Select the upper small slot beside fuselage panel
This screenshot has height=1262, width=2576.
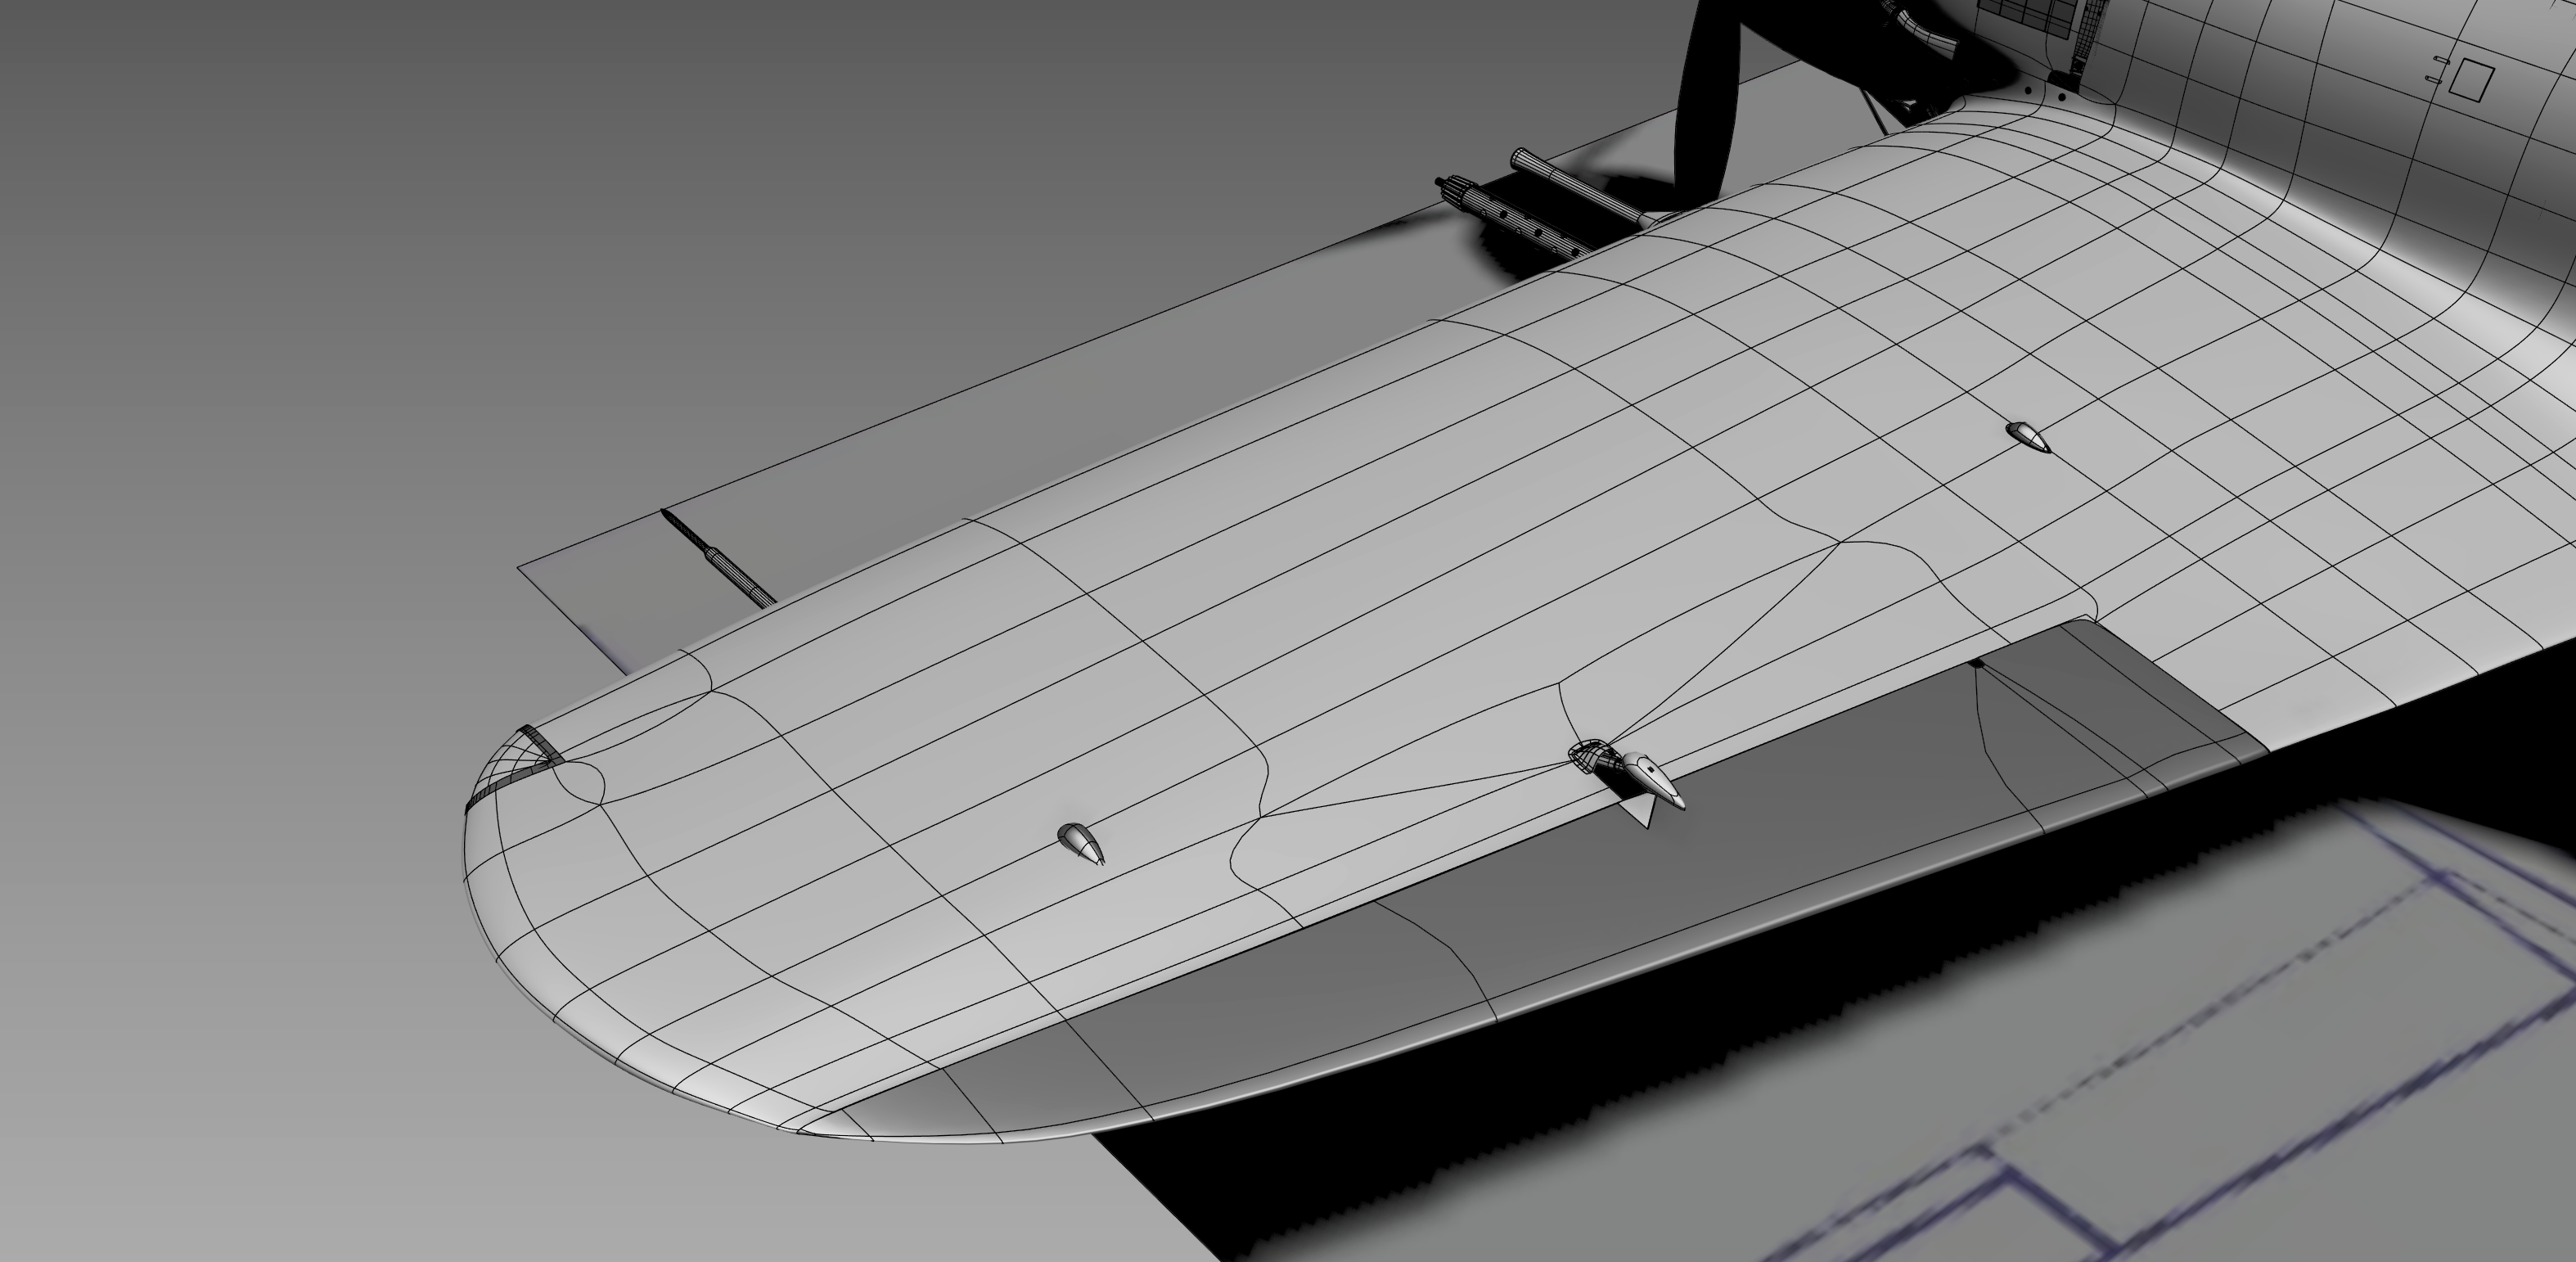(x=2441, y=61)
